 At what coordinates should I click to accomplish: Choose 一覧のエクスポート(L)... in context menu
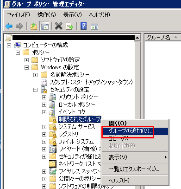pos(135,169)
